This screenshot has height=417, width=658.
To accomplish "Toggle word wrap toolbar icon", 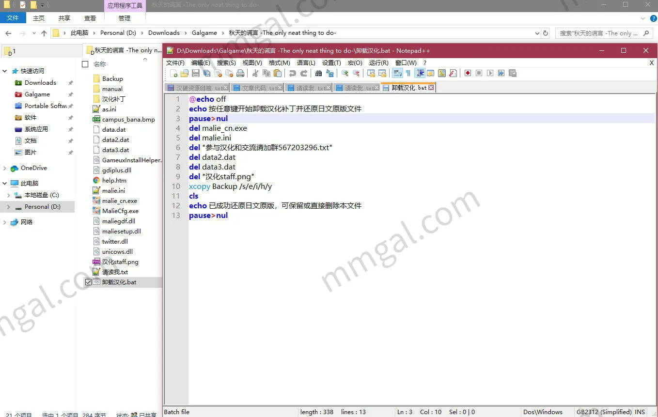I will [x=397, y=73].
